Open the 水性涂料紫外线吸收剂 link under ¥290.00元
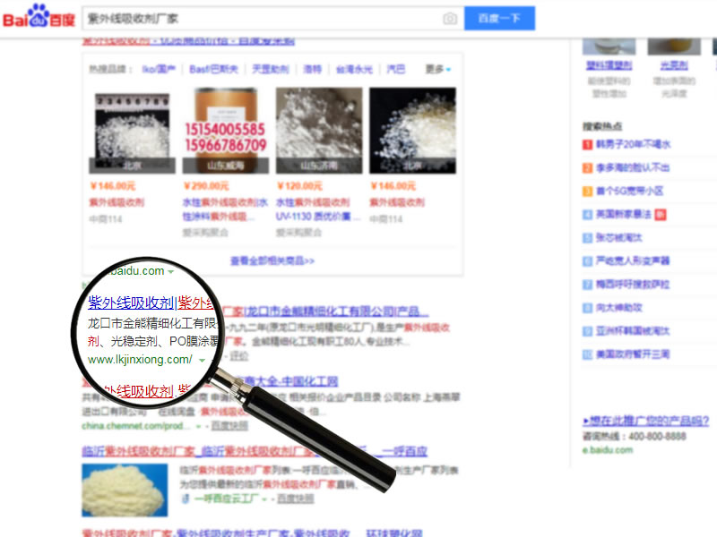Screen dimensions: 717x537 225,209
